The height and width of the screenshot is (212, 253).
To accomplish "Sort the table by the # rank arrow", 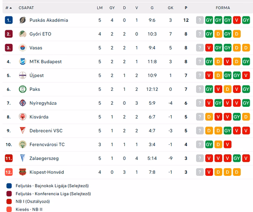I will pyautogui.click(x=9, y=8).
